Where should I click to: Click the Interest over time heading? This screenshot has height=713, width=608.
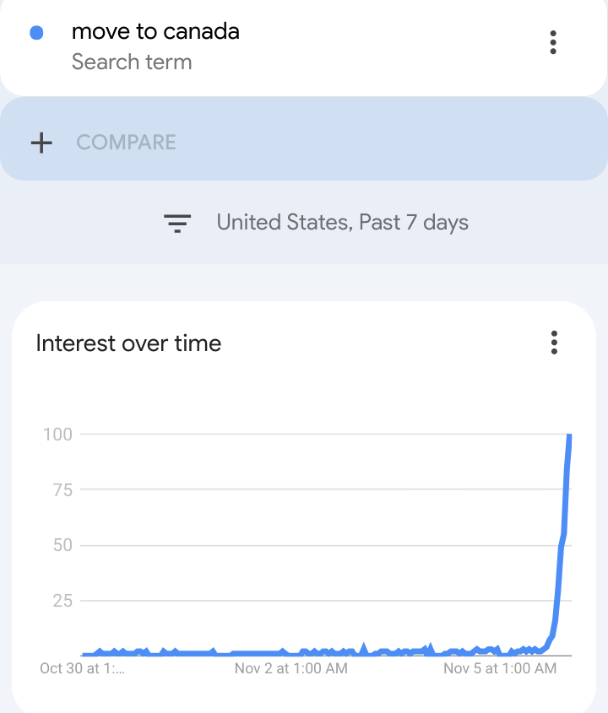point(128,343)
